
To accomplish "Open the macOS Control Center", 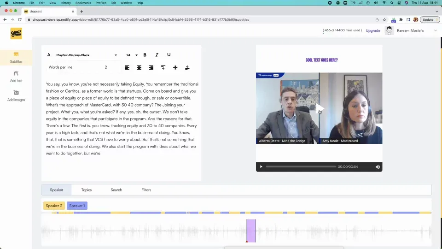I will (x=399, y=3).
